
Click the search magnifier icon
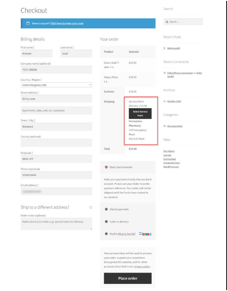pos(167,22)
